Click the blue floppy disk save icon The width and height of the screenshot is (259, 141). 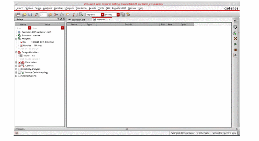[x=30, y=15]
